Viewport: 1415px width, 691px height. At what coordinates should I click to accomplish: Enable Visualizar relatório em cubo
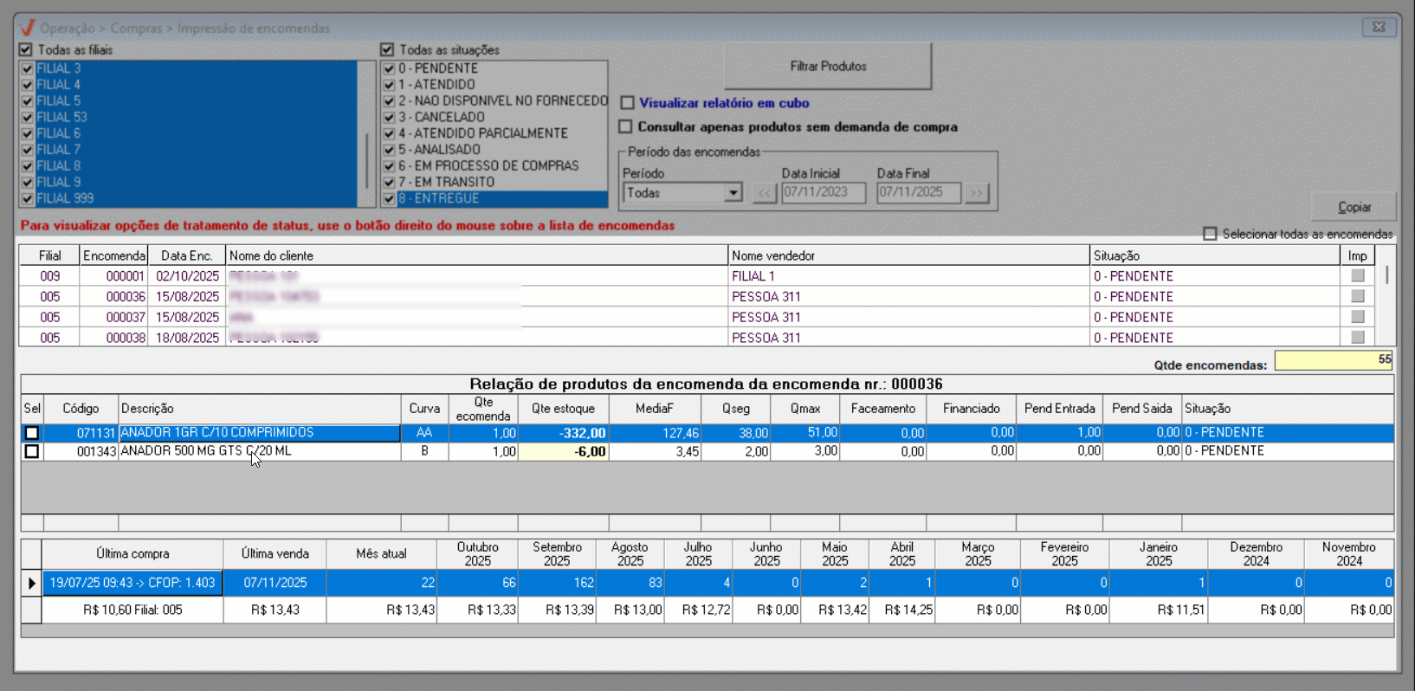click(628, 103)
